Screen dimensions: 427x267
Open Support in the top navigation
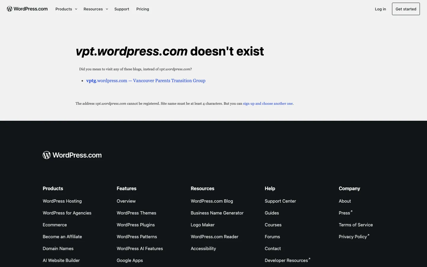(x=122, y=9)
